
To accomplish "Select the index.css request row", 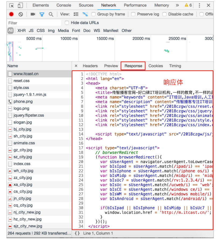I will pos(39,164).
